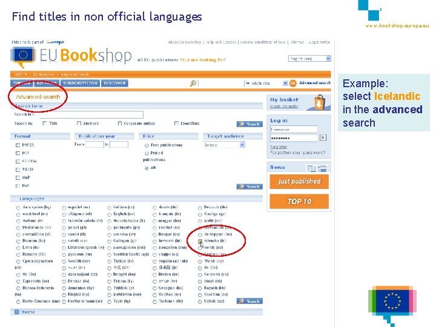
Task: Click the password login field
Action: click(294, 138)
